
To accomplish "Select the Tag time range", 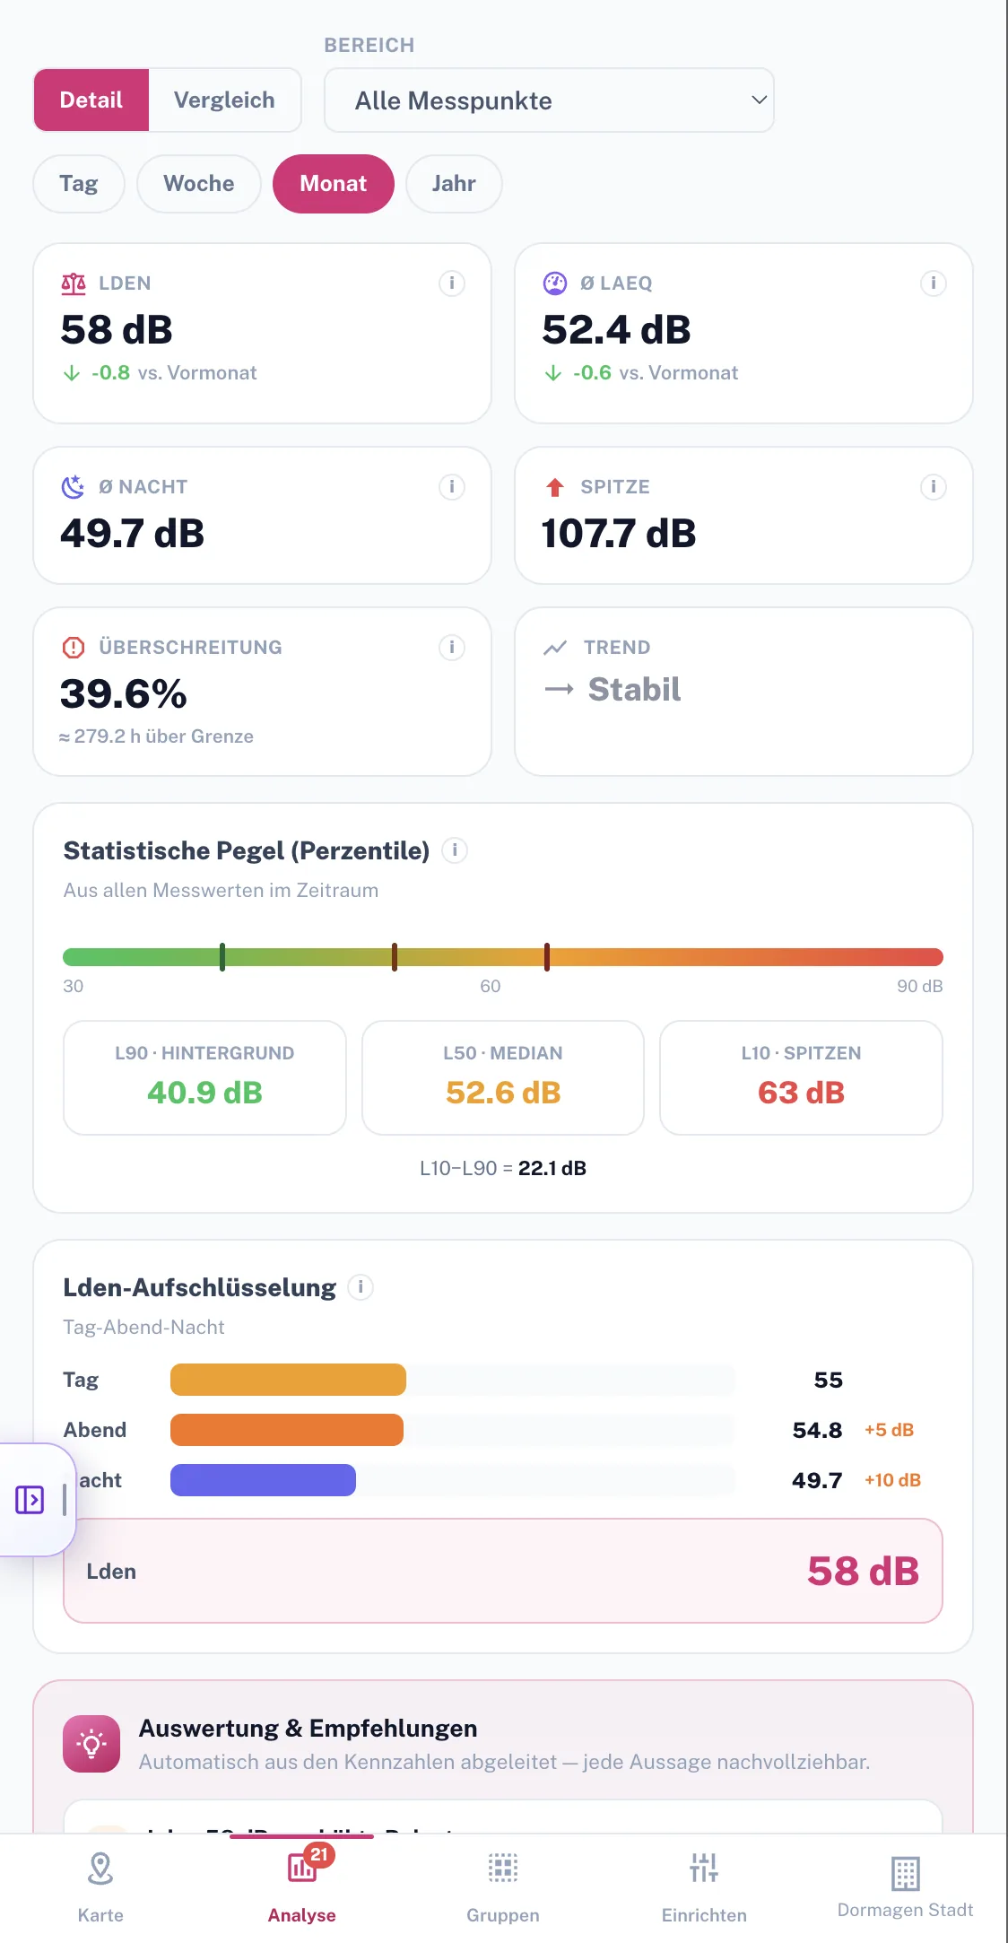I will 79,184.
